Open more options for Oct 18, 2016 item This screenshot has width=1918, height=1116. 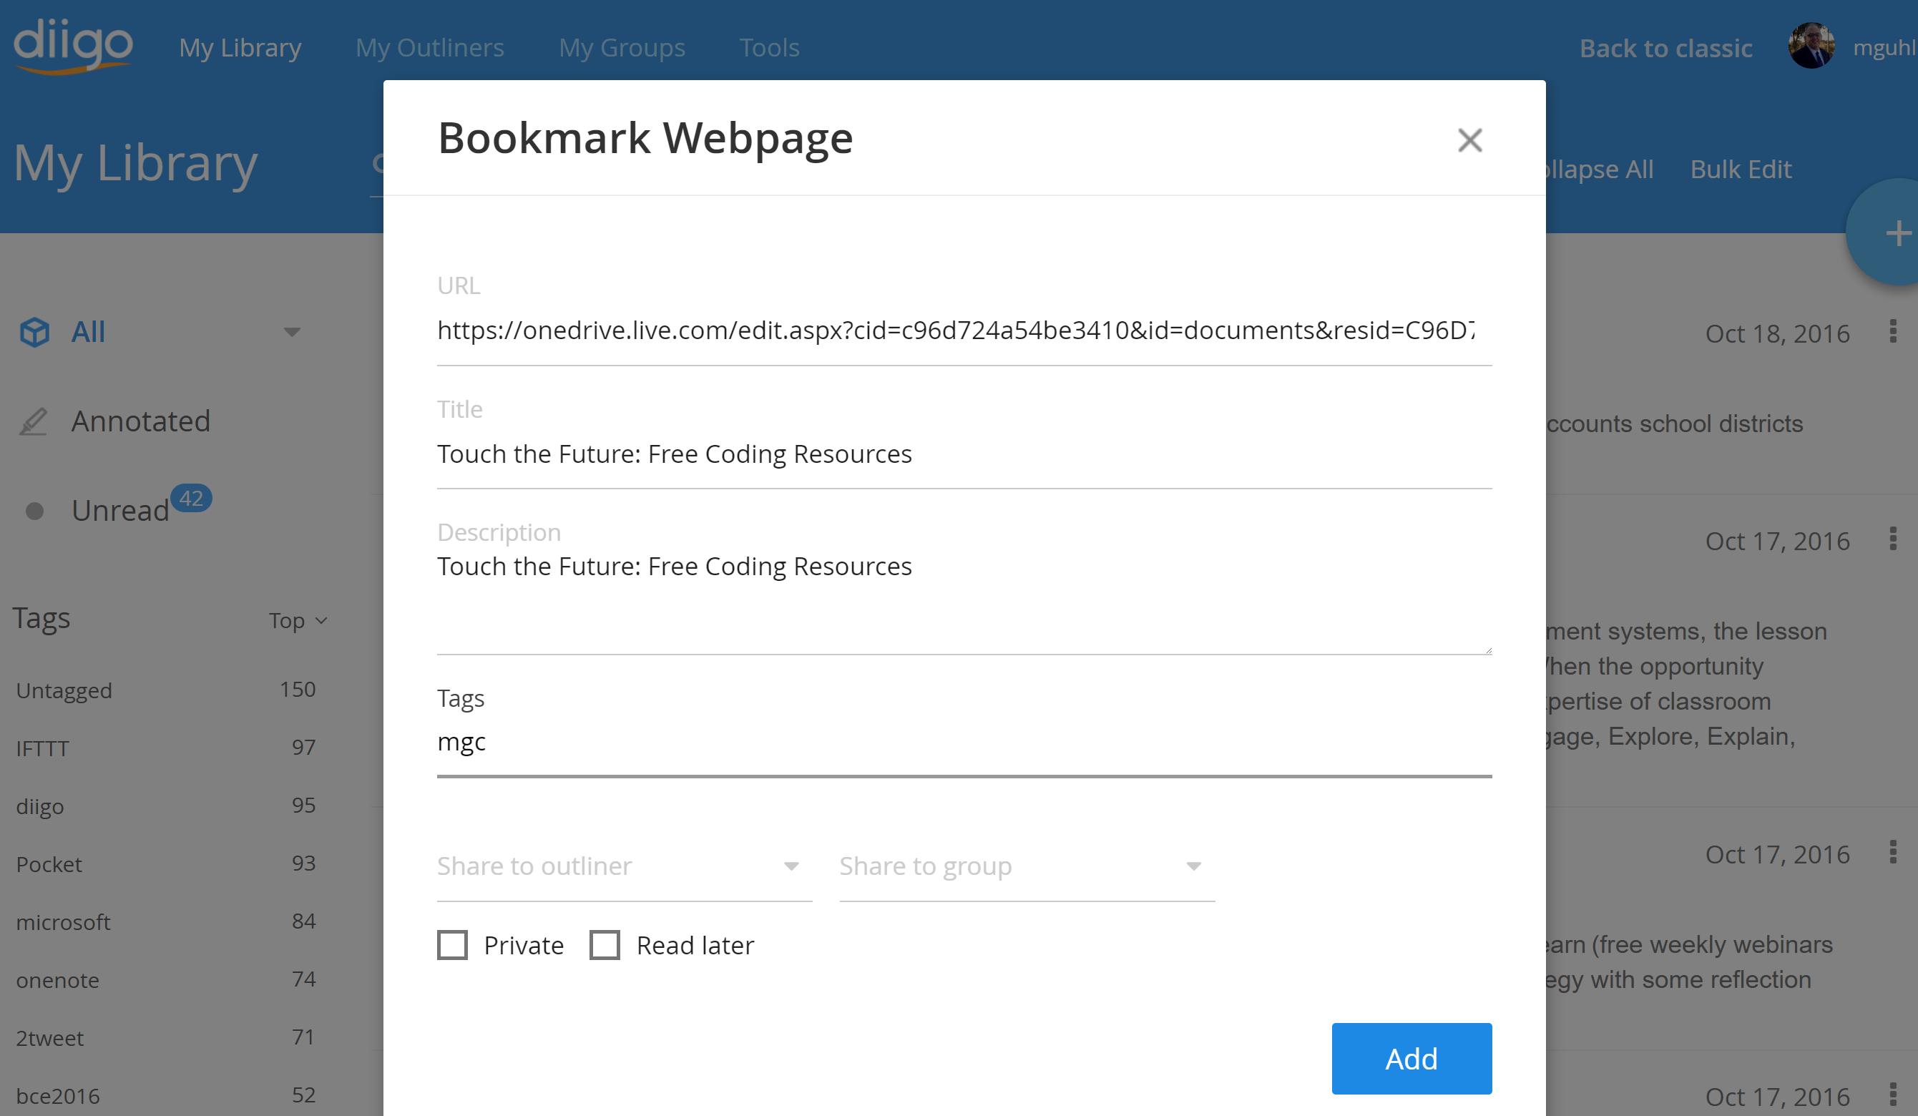(1893, 332)
